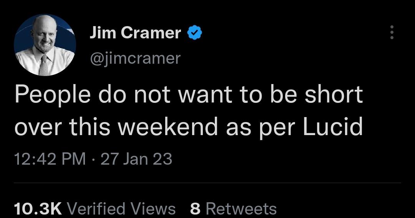The image size is (415, 218).
Task: Click the 27 Jan 23 date
Action: click(x=136, y=159)
